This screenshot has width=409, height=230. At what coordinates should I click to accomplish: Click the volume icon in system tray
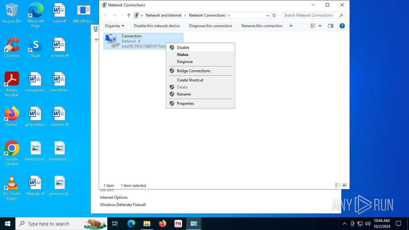click(368, 224)
